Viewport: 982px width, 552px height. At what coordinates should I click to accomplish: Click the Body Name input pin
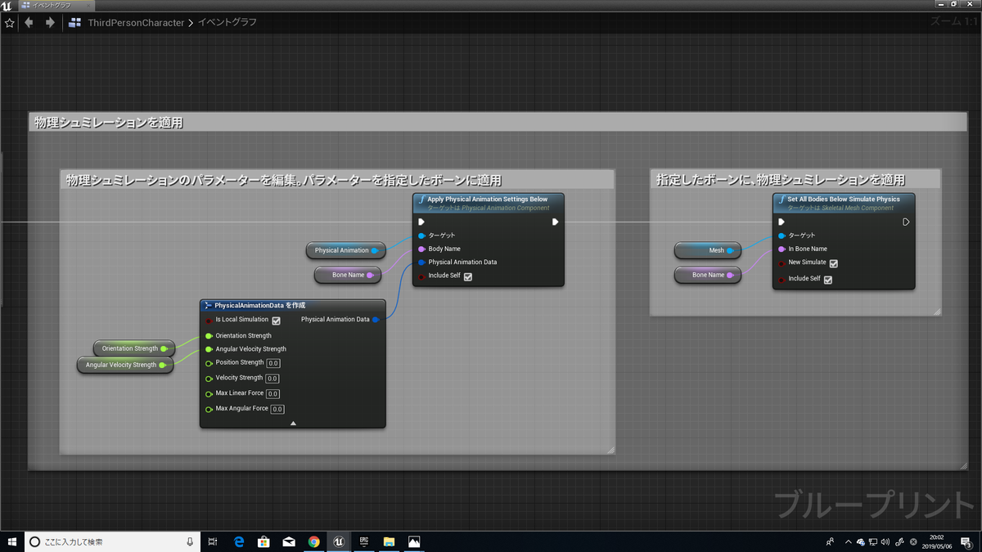click(421, 249)
